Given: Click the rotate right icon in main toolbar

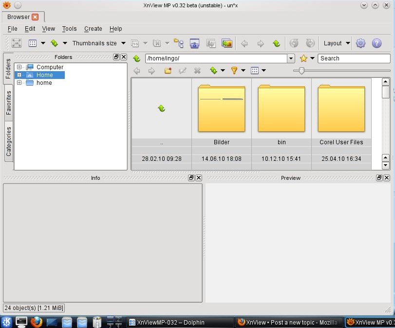Looking at the screenshot, I should point(310,43).
